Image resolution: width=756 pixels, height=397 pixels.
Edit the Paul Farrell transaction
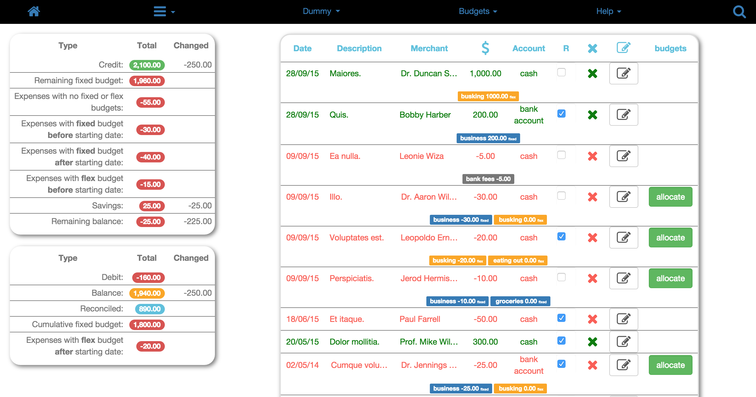[x=623, y=319]
